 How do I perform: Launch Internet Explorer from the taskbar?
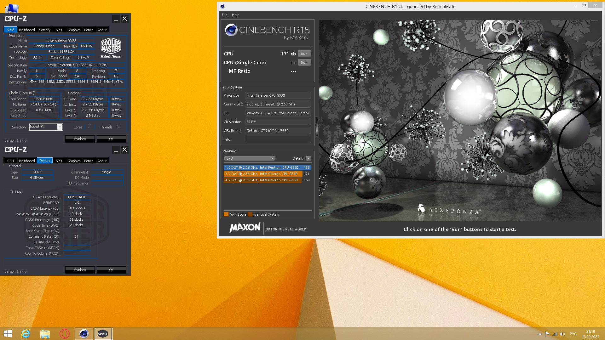click(x=26, y=334)
